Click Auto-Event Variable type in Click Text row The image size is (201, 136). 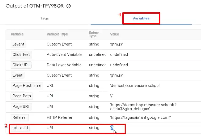coord(64,54)
